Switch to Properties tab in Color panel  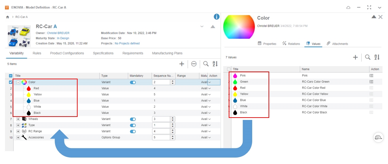(x=267, y=44)
